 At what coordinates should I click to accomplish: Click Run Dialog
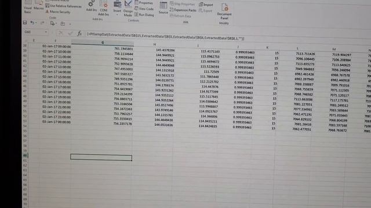coord(144,14)
